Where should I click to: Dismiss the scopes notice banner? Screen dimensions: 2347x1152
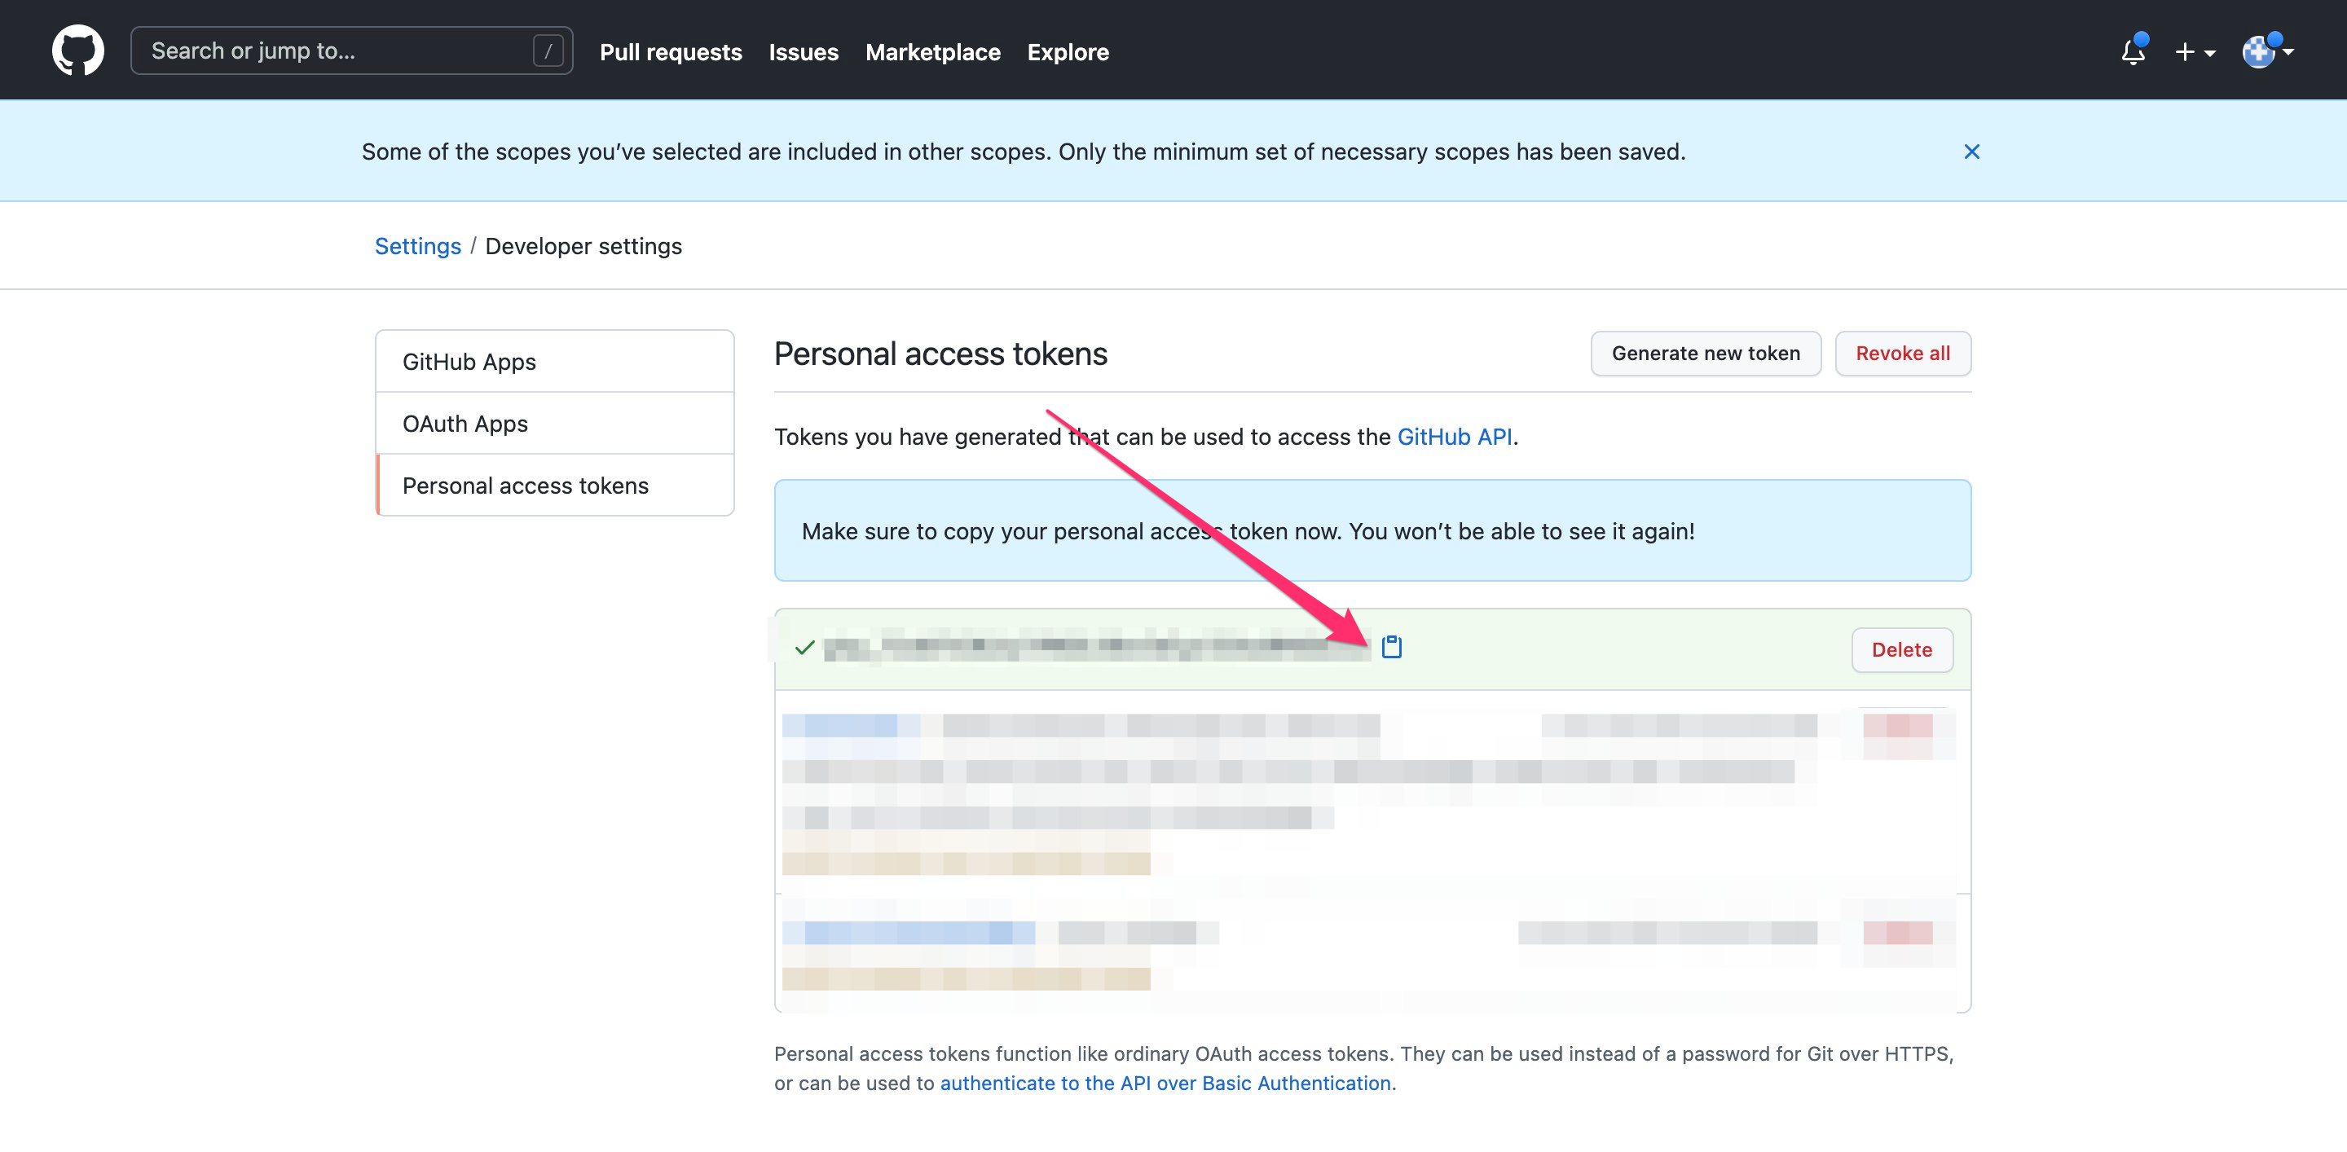tap(1971, 152)
